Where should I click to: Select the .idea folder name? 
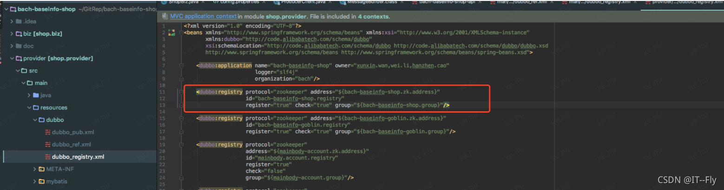point(30,21)
